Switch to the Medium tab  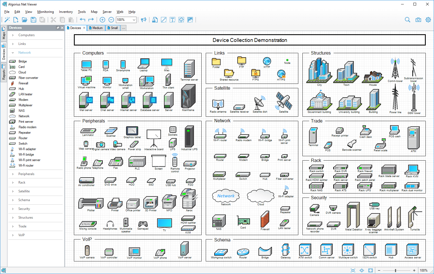click(x=96, y=28)
